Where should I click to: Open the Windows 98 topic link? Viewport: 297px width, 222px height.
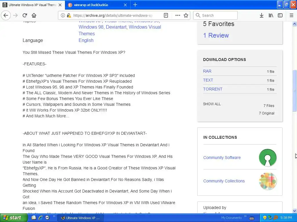91,27
